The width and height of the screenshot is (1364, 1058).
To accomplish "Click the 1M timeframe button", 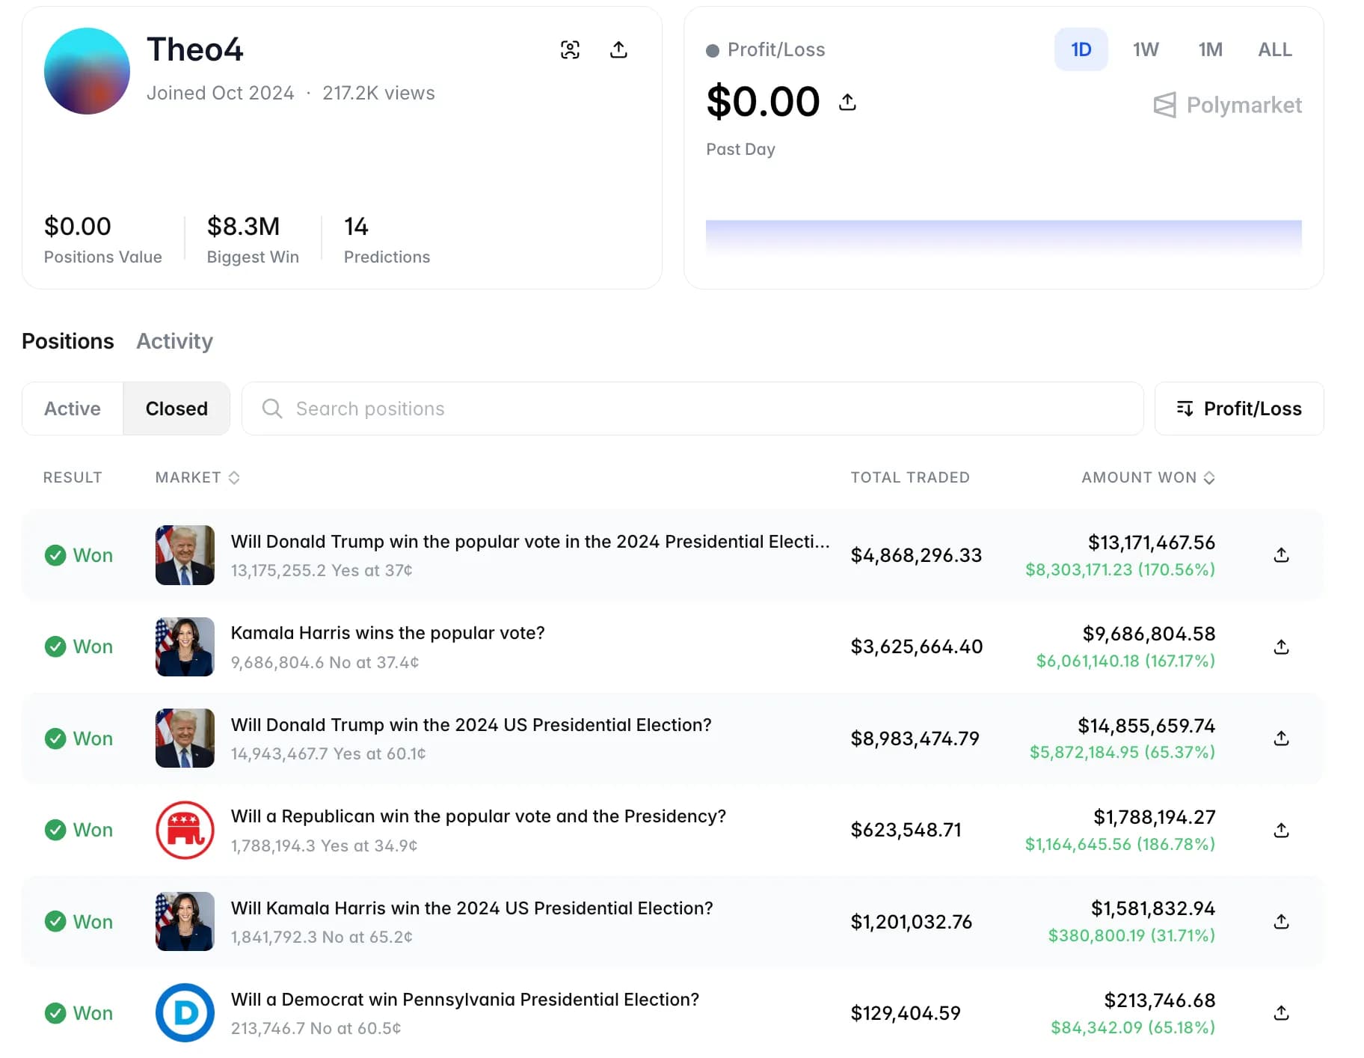I will 1210,49.
